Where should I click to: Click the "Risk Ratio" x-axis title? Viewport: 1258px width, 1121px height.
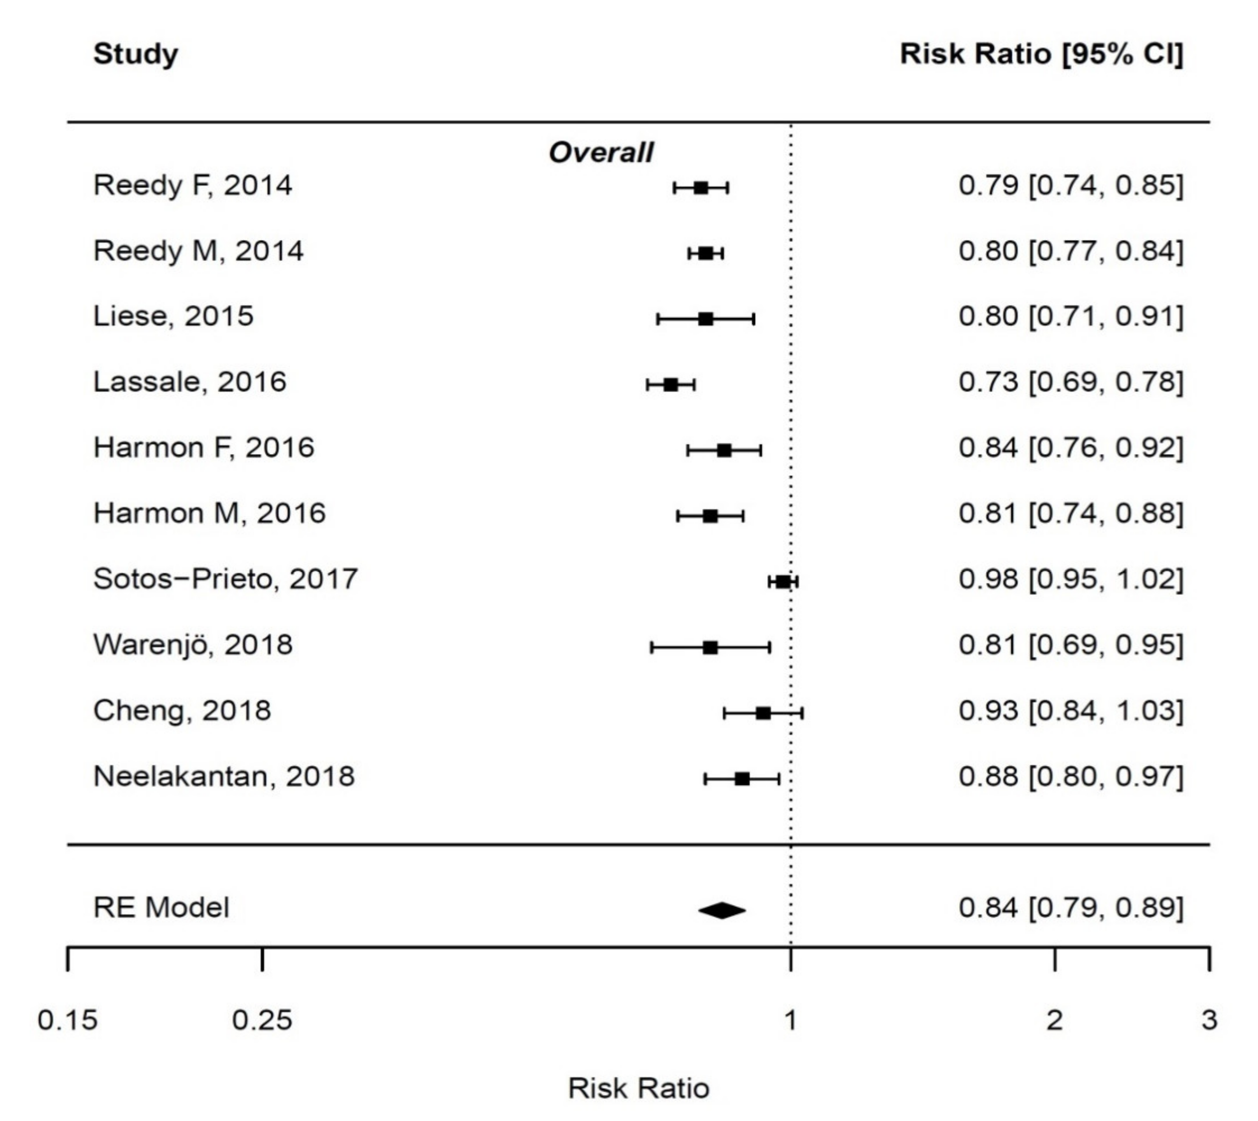coord(638,1088)
